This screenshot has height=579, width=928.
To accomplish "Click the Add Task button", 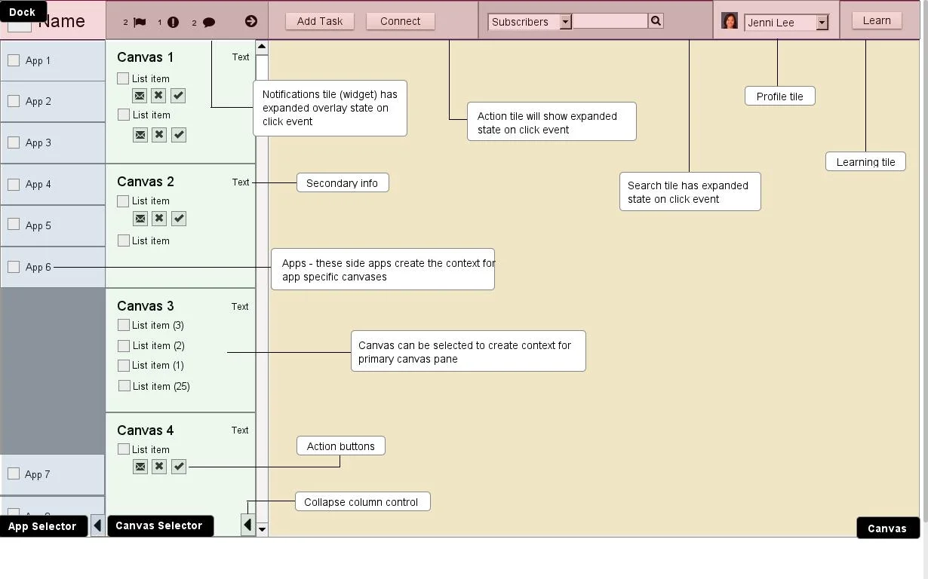I will [320, 21].
